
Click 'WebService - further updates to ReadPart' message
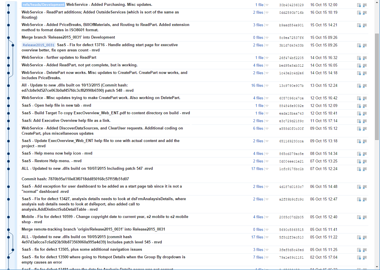[x=59, y=58]
